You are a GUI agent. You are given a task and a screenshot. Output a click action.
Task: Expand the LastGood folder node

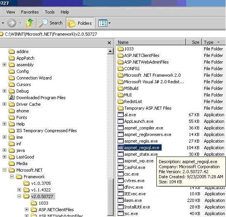tap(4, 157)
